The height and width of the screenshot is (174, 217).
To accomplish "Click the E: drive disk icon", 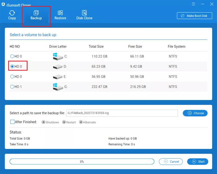I will [x=58, y=77].
